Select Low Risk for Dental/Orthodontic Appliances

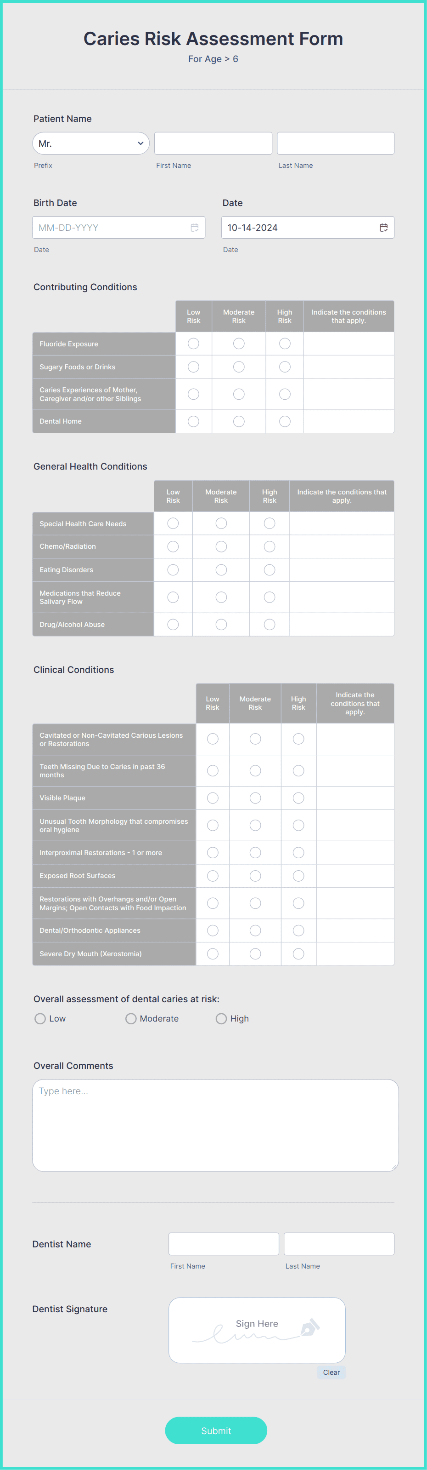pyautogui.click(x=213, y=930)
